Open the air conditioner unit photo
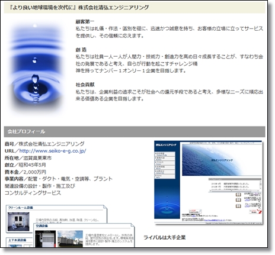The image size is (275, 255). [46, 238]
